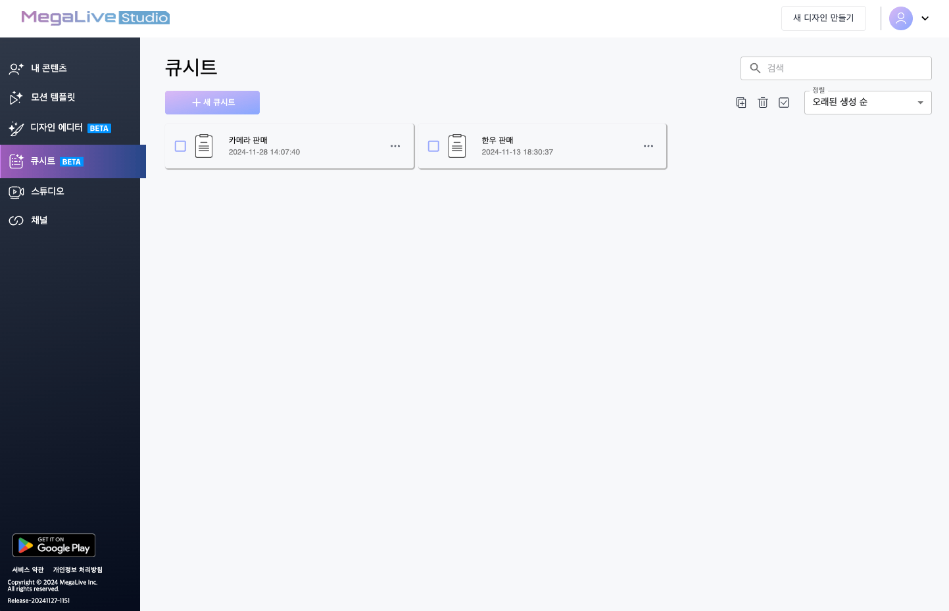The width and height of the screenshot is (949, 611).
Task: Click the search magnifier icon
Action: coord(755,68)
